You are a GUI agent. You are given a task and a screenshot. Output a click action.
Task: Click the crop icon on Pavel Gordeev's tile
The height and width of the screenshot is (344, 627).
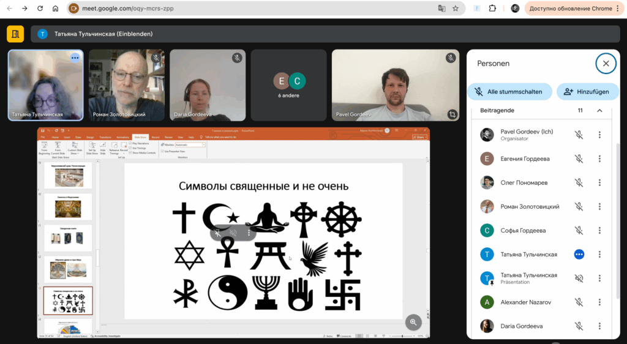[x=452, y=114]
